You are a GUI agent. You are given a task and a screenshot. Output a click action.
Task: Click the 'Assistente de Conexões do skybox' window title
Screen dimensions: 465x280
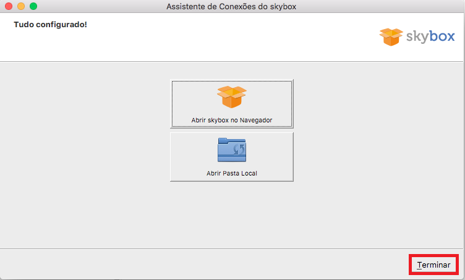coord(232,6)
